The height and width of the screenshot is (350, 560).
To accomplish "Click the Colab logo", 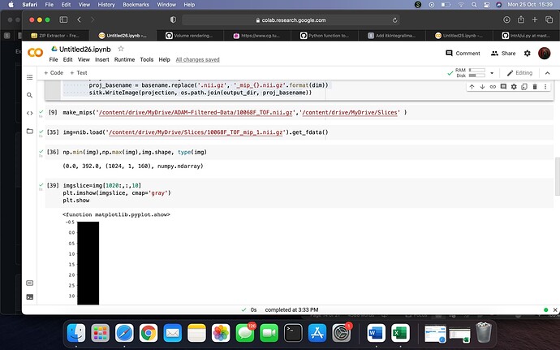I will pyautogui.click(x=36, y=53).
